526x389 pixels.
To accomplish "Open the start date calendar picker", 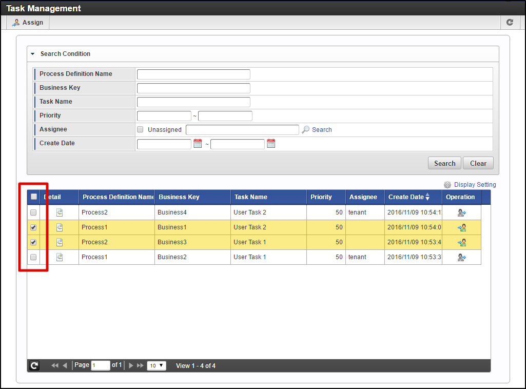I will coord(198,144).
